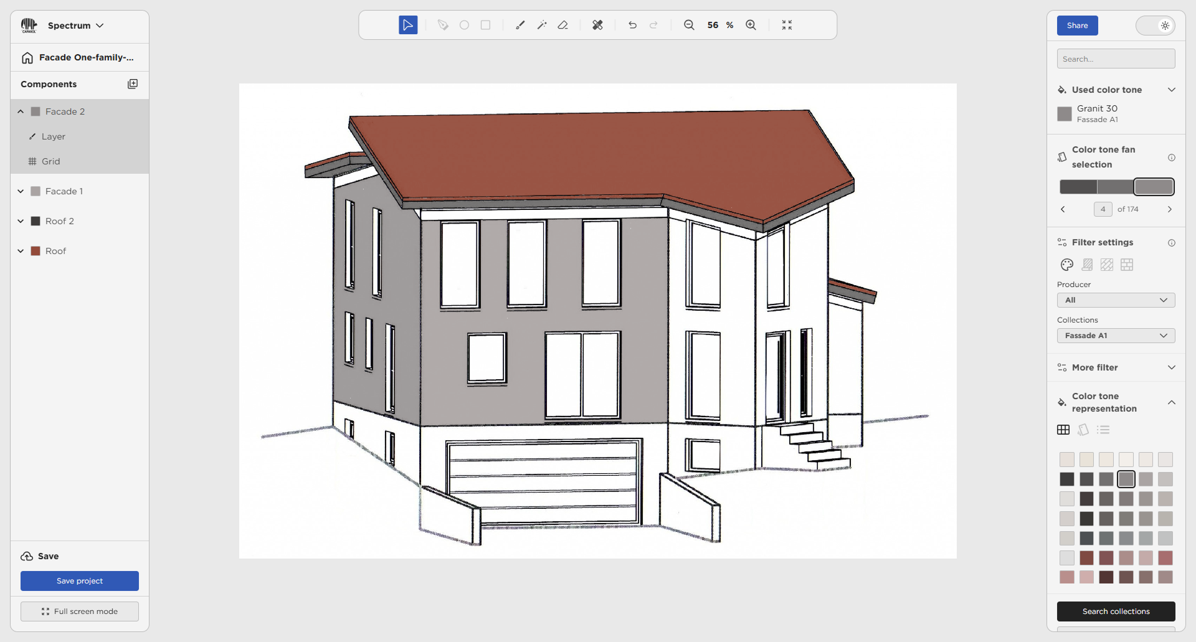Click the Search collections button
This screenshot has width=1196, height=642.
(x=1116, y=611)
